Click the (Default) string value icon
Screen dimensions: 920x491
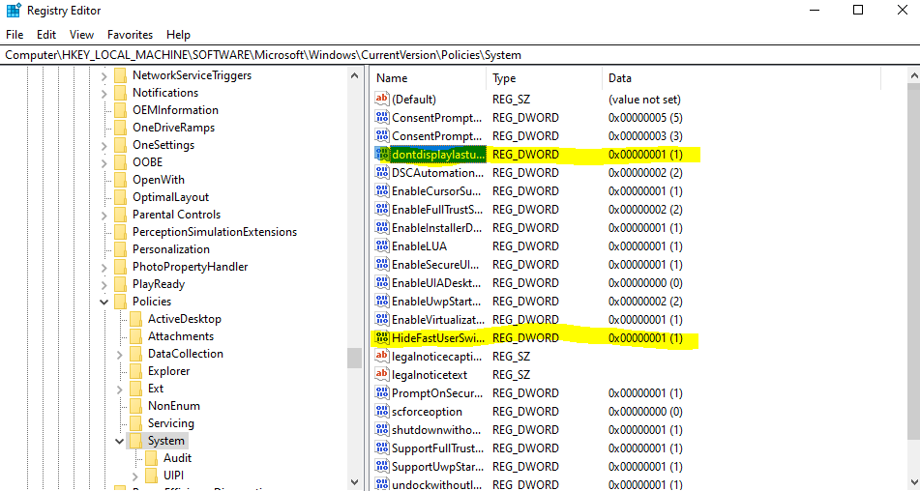382,99
